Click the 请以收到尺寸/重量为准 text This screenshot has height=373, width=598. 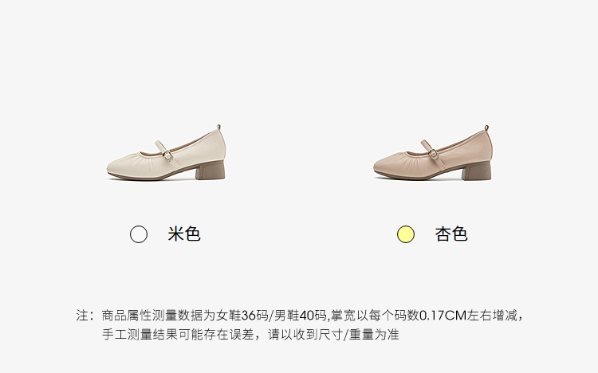(333, 335)
